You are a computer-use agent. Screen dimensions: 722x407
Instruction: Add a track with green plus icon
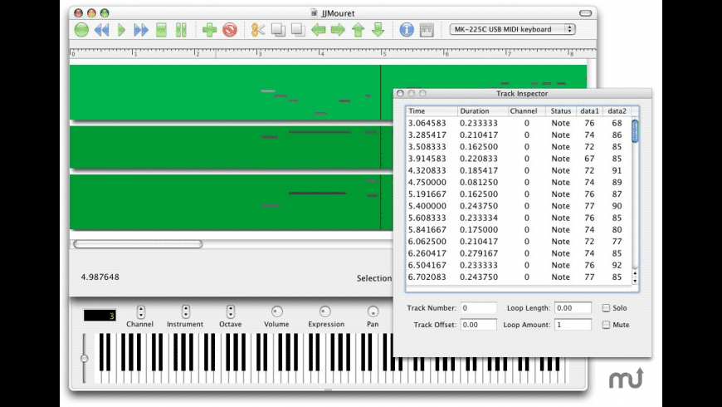pos(209,30)
